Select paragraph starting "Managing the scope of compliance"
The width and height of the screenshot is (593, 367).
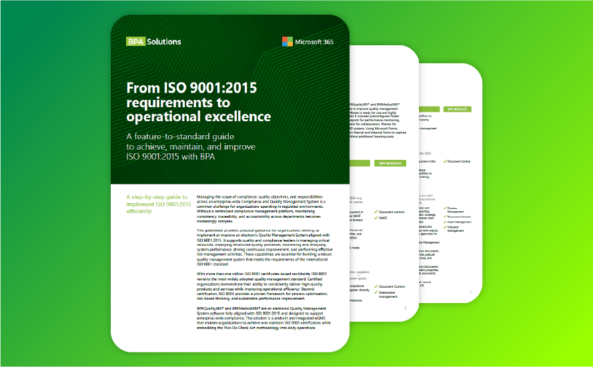click(x=261, y=208)
